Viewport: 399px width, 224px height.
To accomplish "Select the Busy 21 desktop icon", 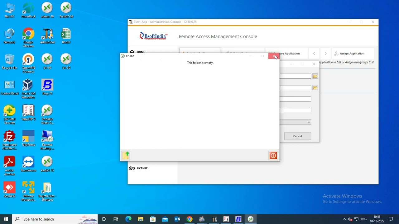I will pyautogui.click(x=47, y=87).
